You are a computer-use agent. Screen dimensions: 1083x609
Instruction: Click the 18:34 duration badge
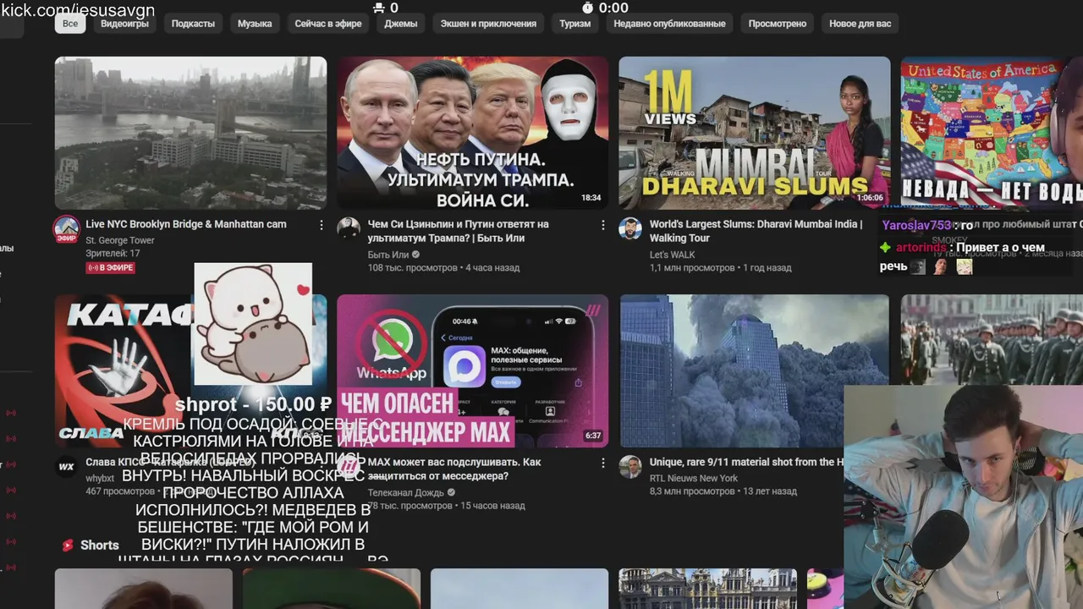point(591,198)
